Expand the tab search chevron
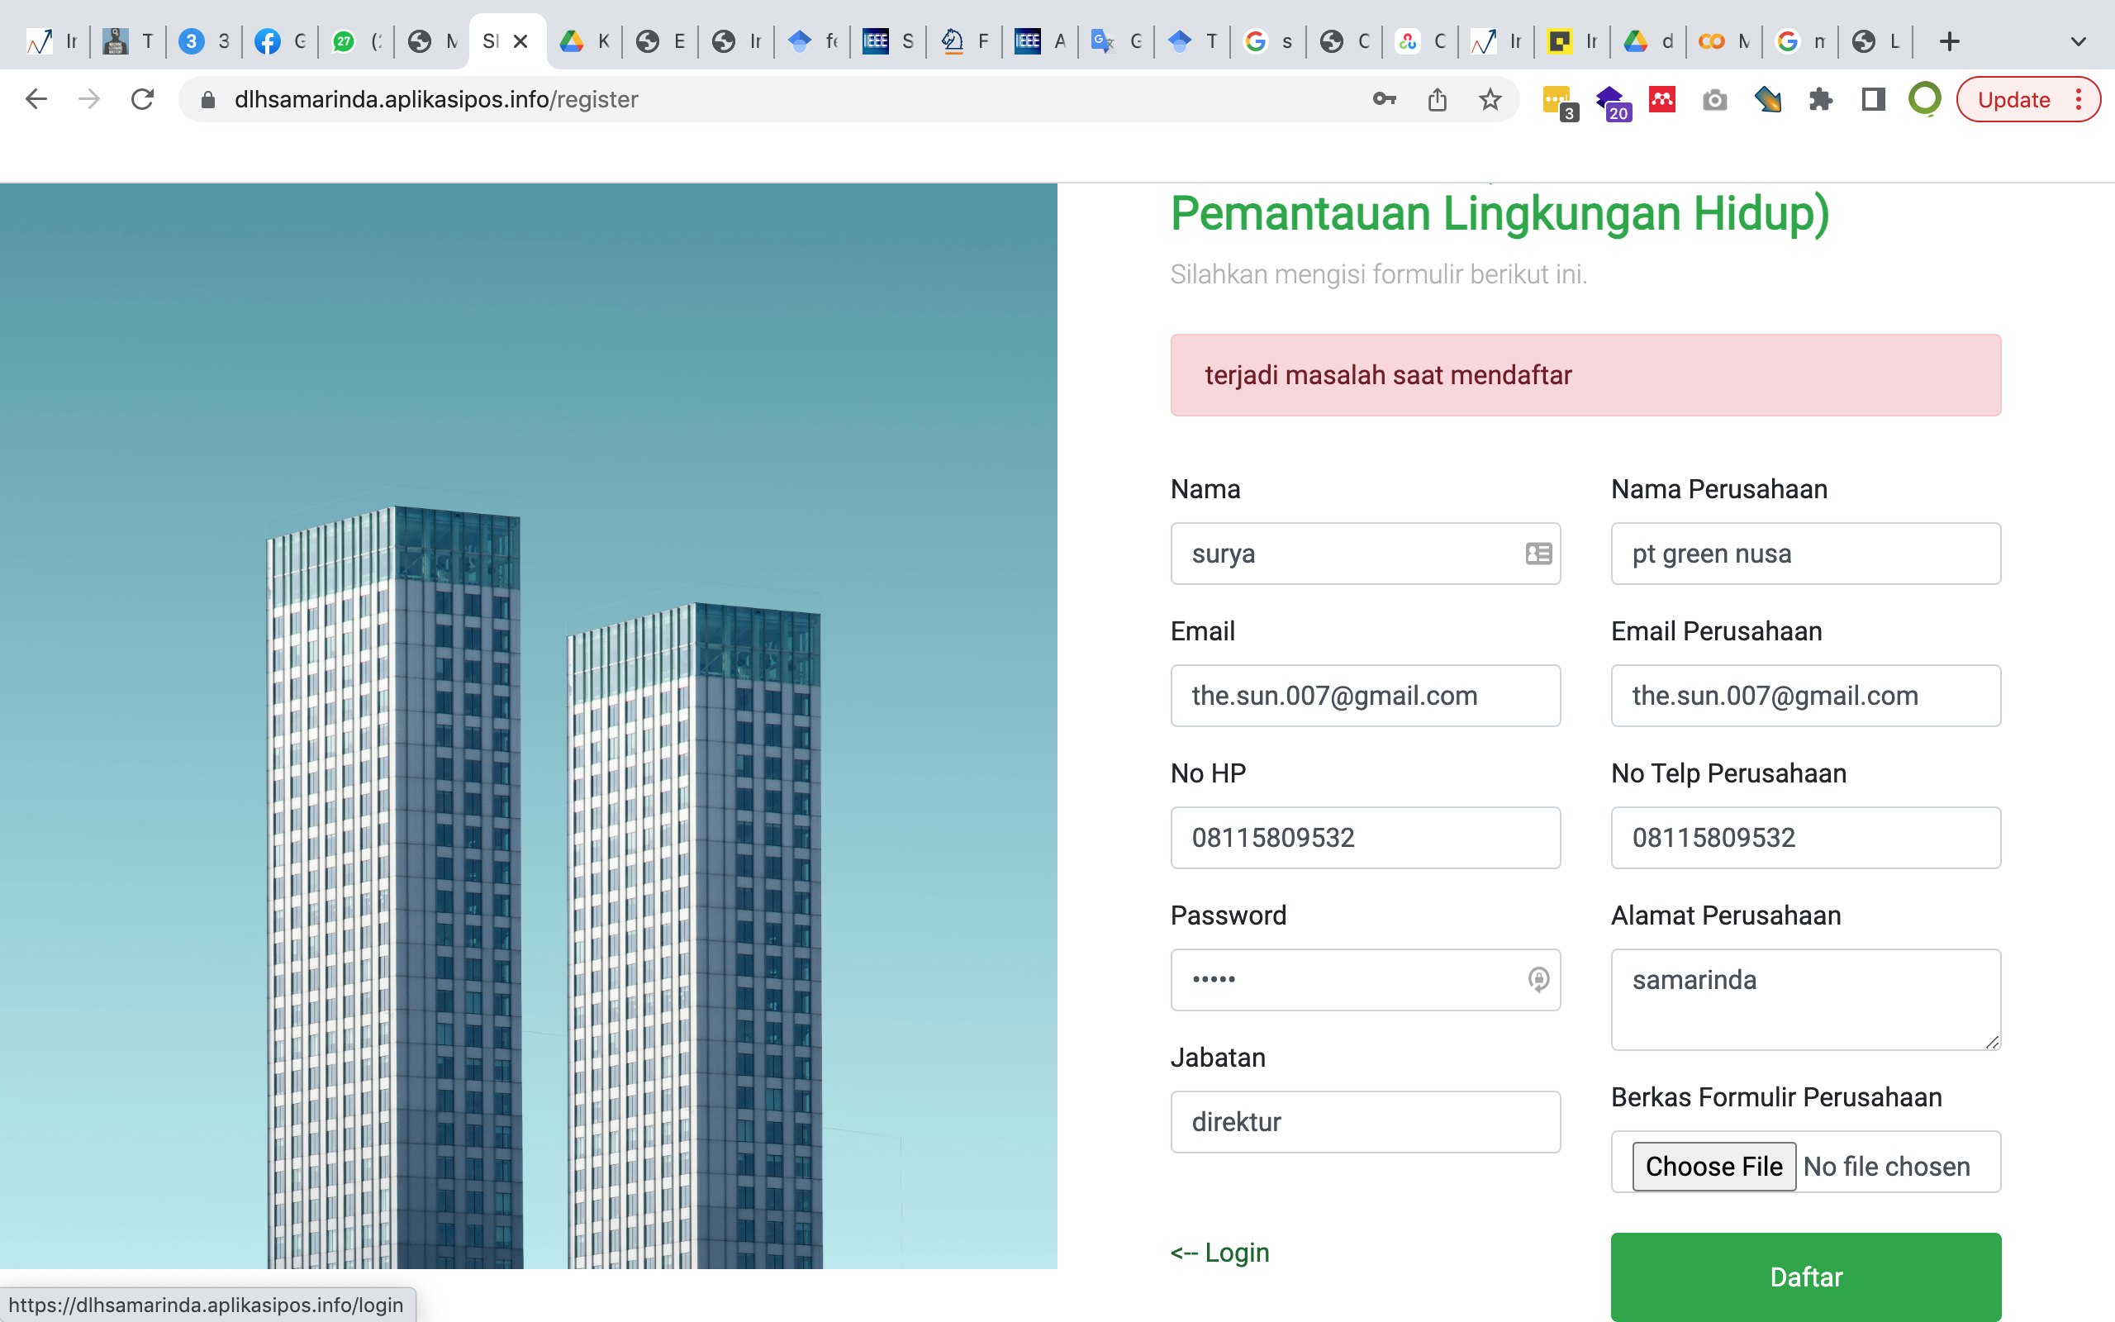 pos(2079,41)
